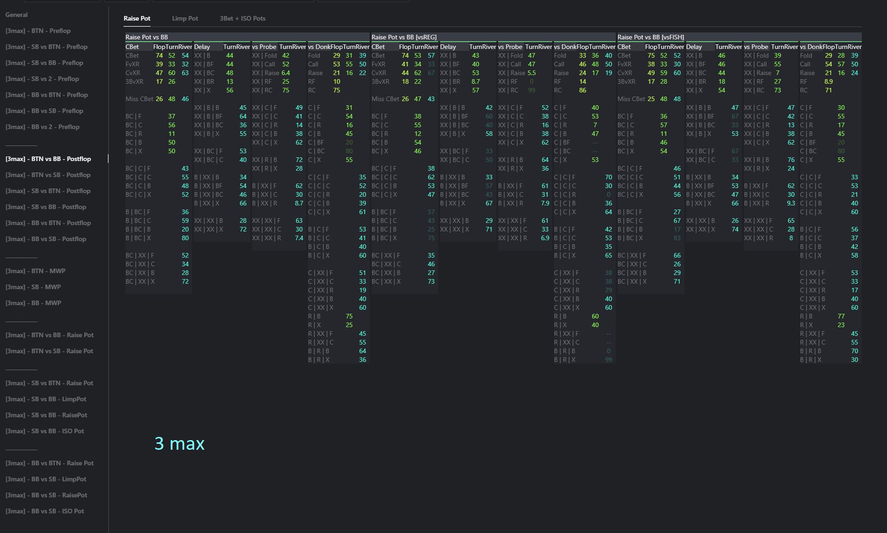Click the Raise Pot vs BB [vsFISH] header
Image resolution: width=887 pixels, height=533 pixels.
[x=650, y=37]
